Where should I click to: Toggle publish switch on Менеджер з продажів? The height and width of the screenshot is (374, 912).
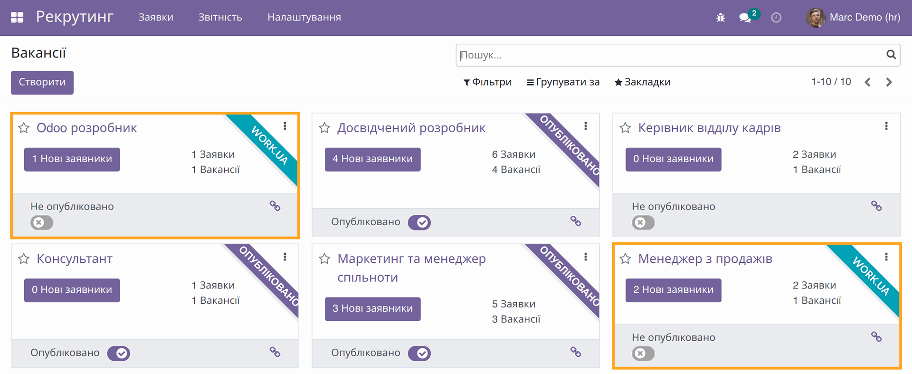tap(643, 354)
